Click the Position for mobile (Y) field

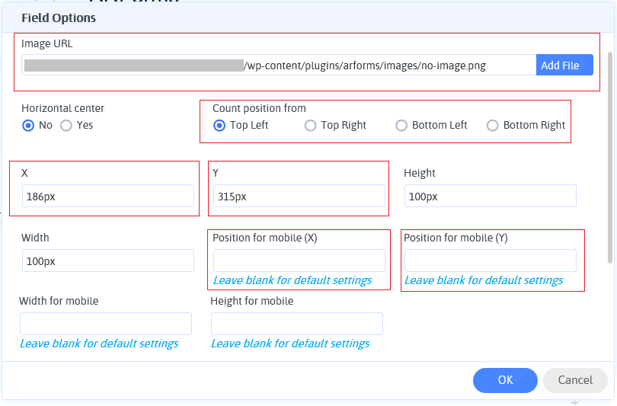point(489,261)
